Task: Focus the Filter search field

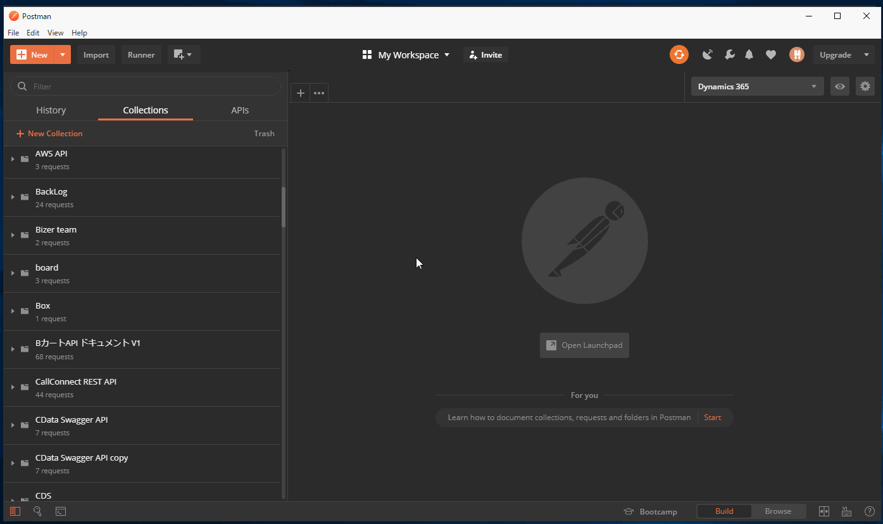Action: coord(146,86)
